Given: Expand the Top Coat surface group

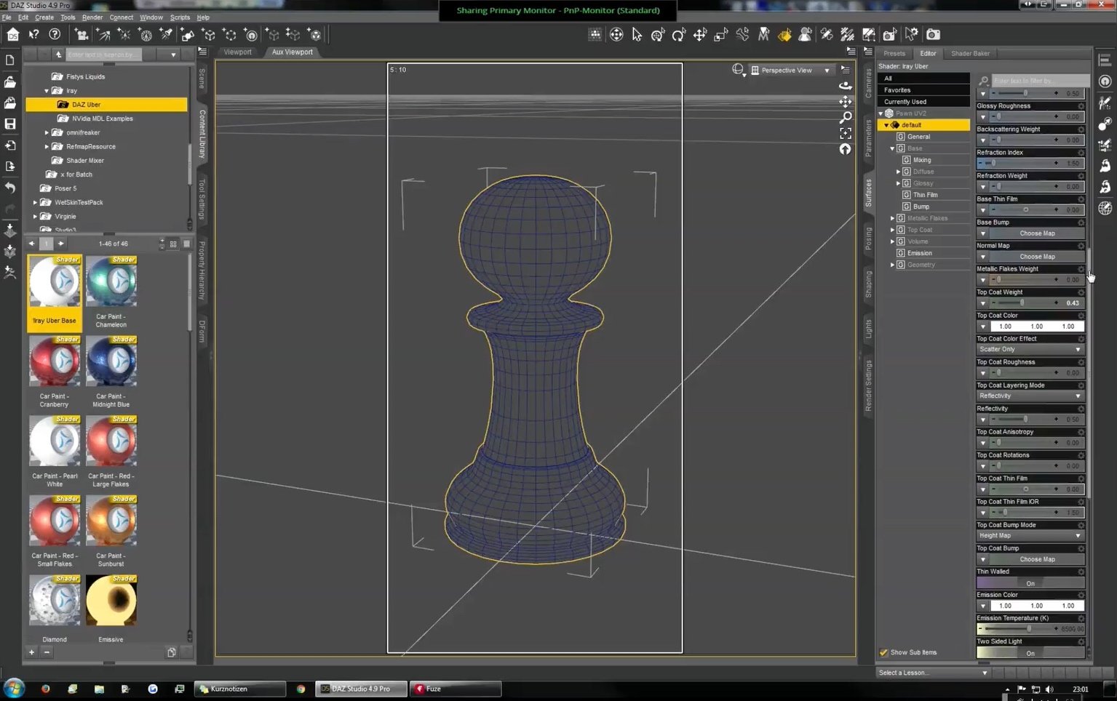Looking at the screenshot, I should click(x=892, y=230).
